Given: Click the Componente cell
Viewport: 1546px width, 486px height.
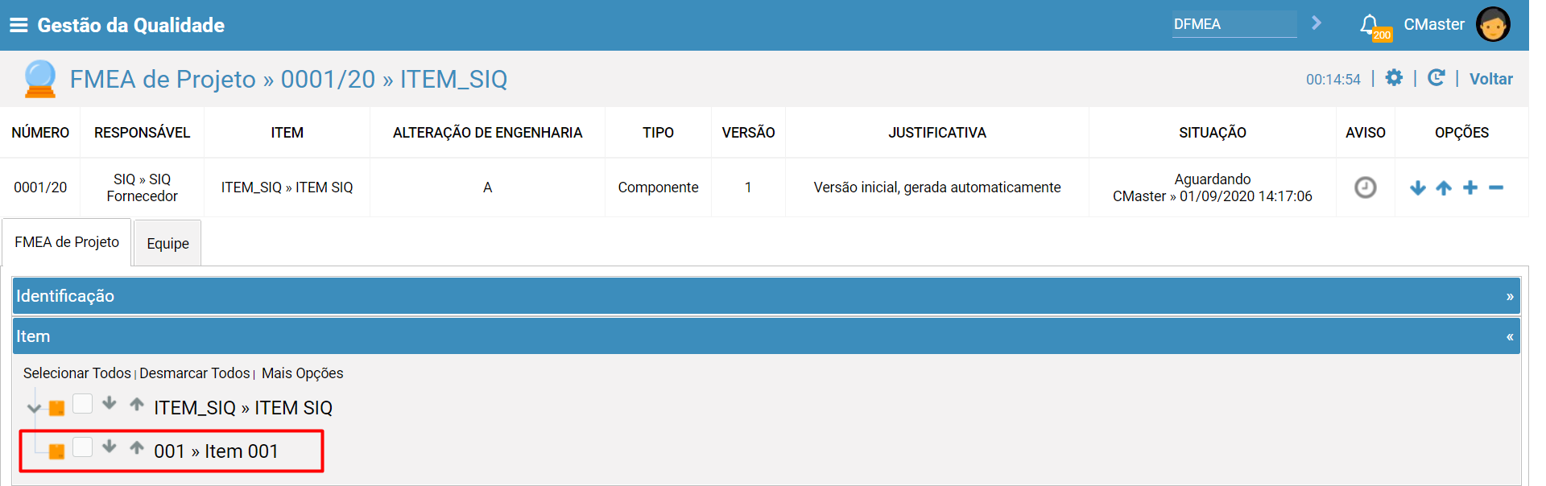Looking at the screenshot, I should click(658, 187).
